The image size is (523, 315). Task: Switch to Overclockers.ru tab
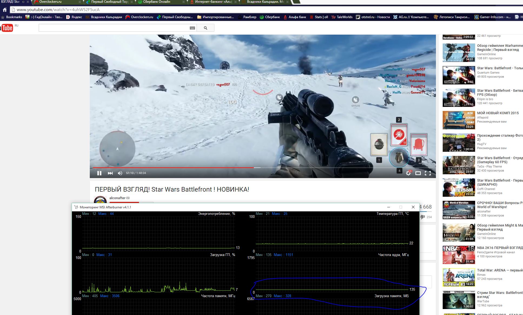coord(51,2)
